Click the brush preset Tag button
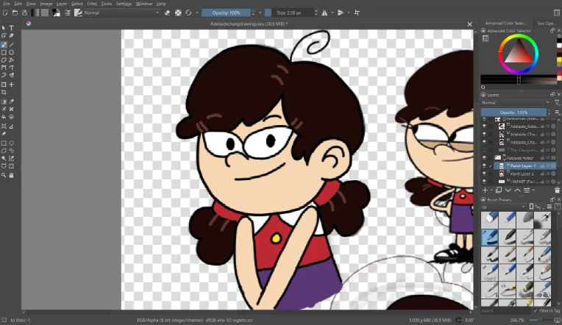The image size is (562, 325). click(x=536, y=207)
